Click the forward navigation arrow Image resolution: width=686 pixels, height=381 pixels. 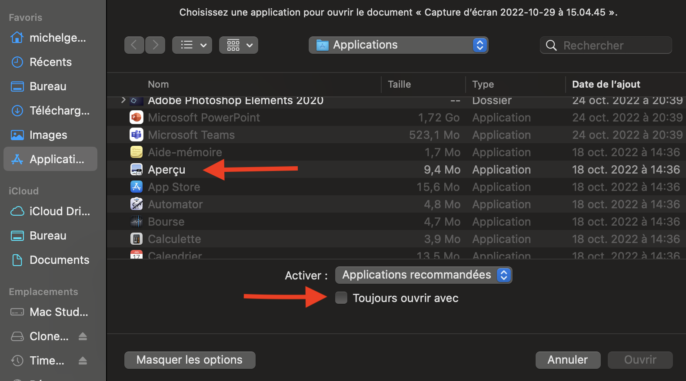point(155,45)
